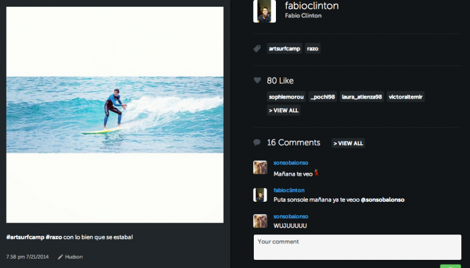Click fabioclinton's profile avatar at the top
This screenshot has width=470, height=268.
[x=264, y=11]
